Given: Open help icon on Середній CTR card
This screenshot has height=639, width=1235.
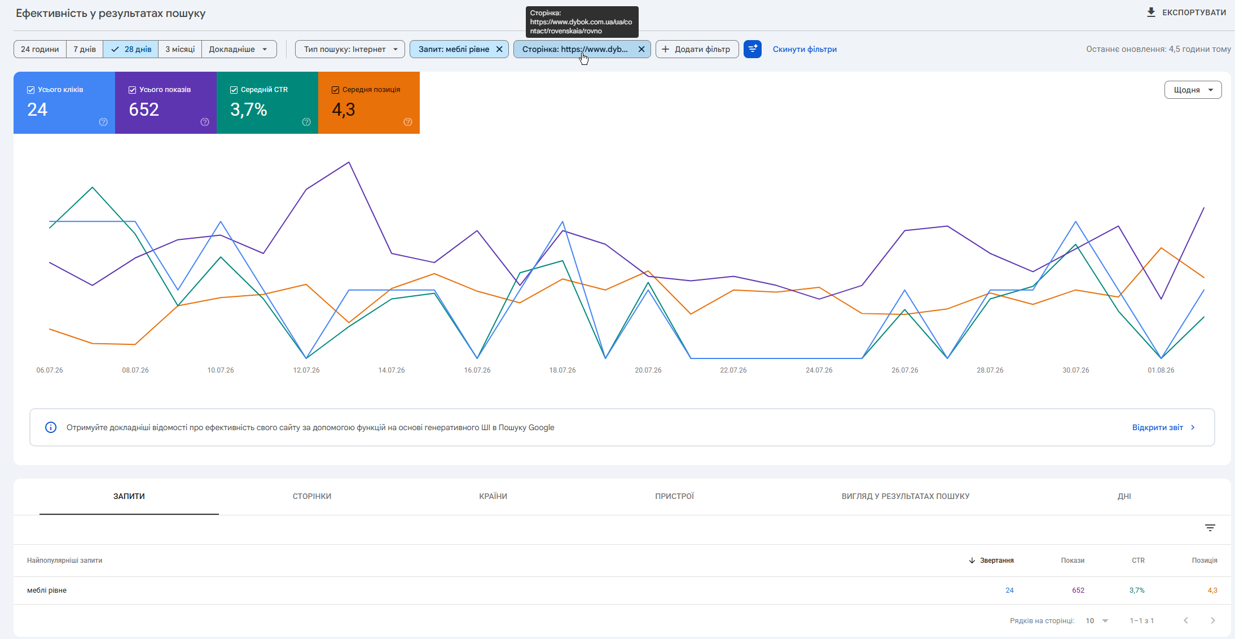Looking at the screenshot, I should pos(306,122).
